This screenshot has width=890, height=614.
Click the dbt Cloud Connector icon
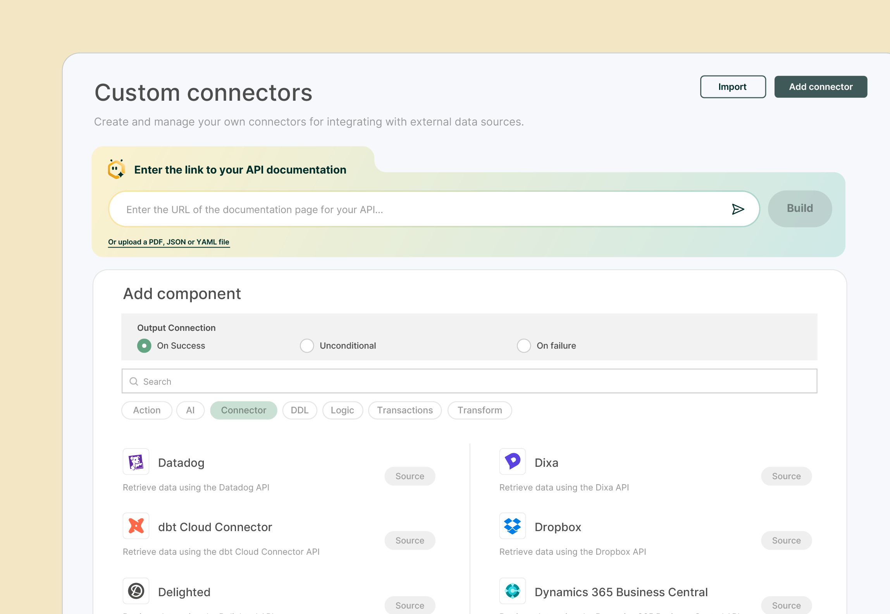[136, 526]
